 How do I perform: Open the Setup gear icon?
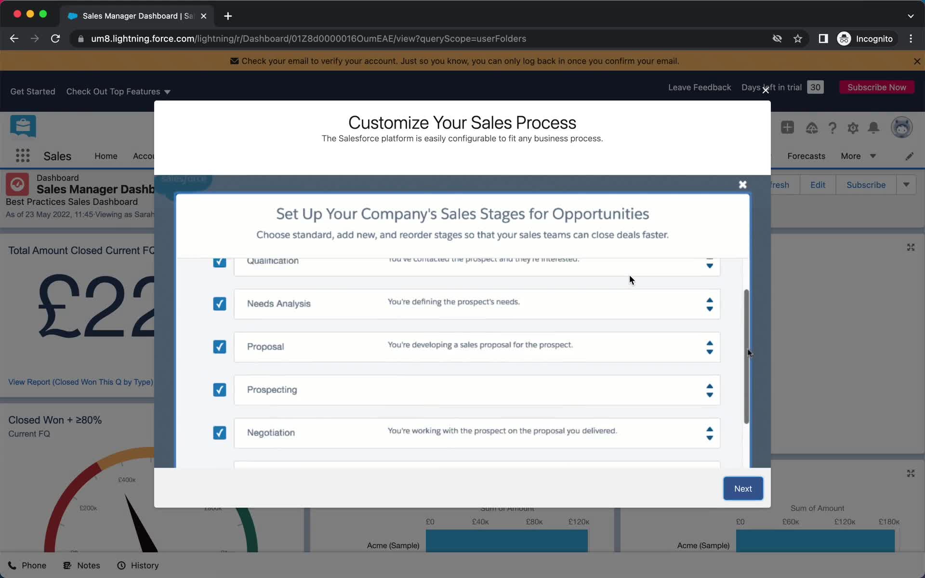[x=853, y=128]
